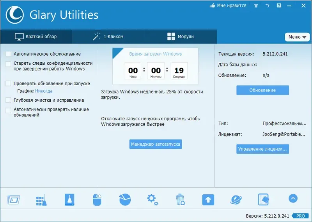Open the startup manager monitor icon in bottom toolbar
The image size is (312, 222).
pos(14,200)
